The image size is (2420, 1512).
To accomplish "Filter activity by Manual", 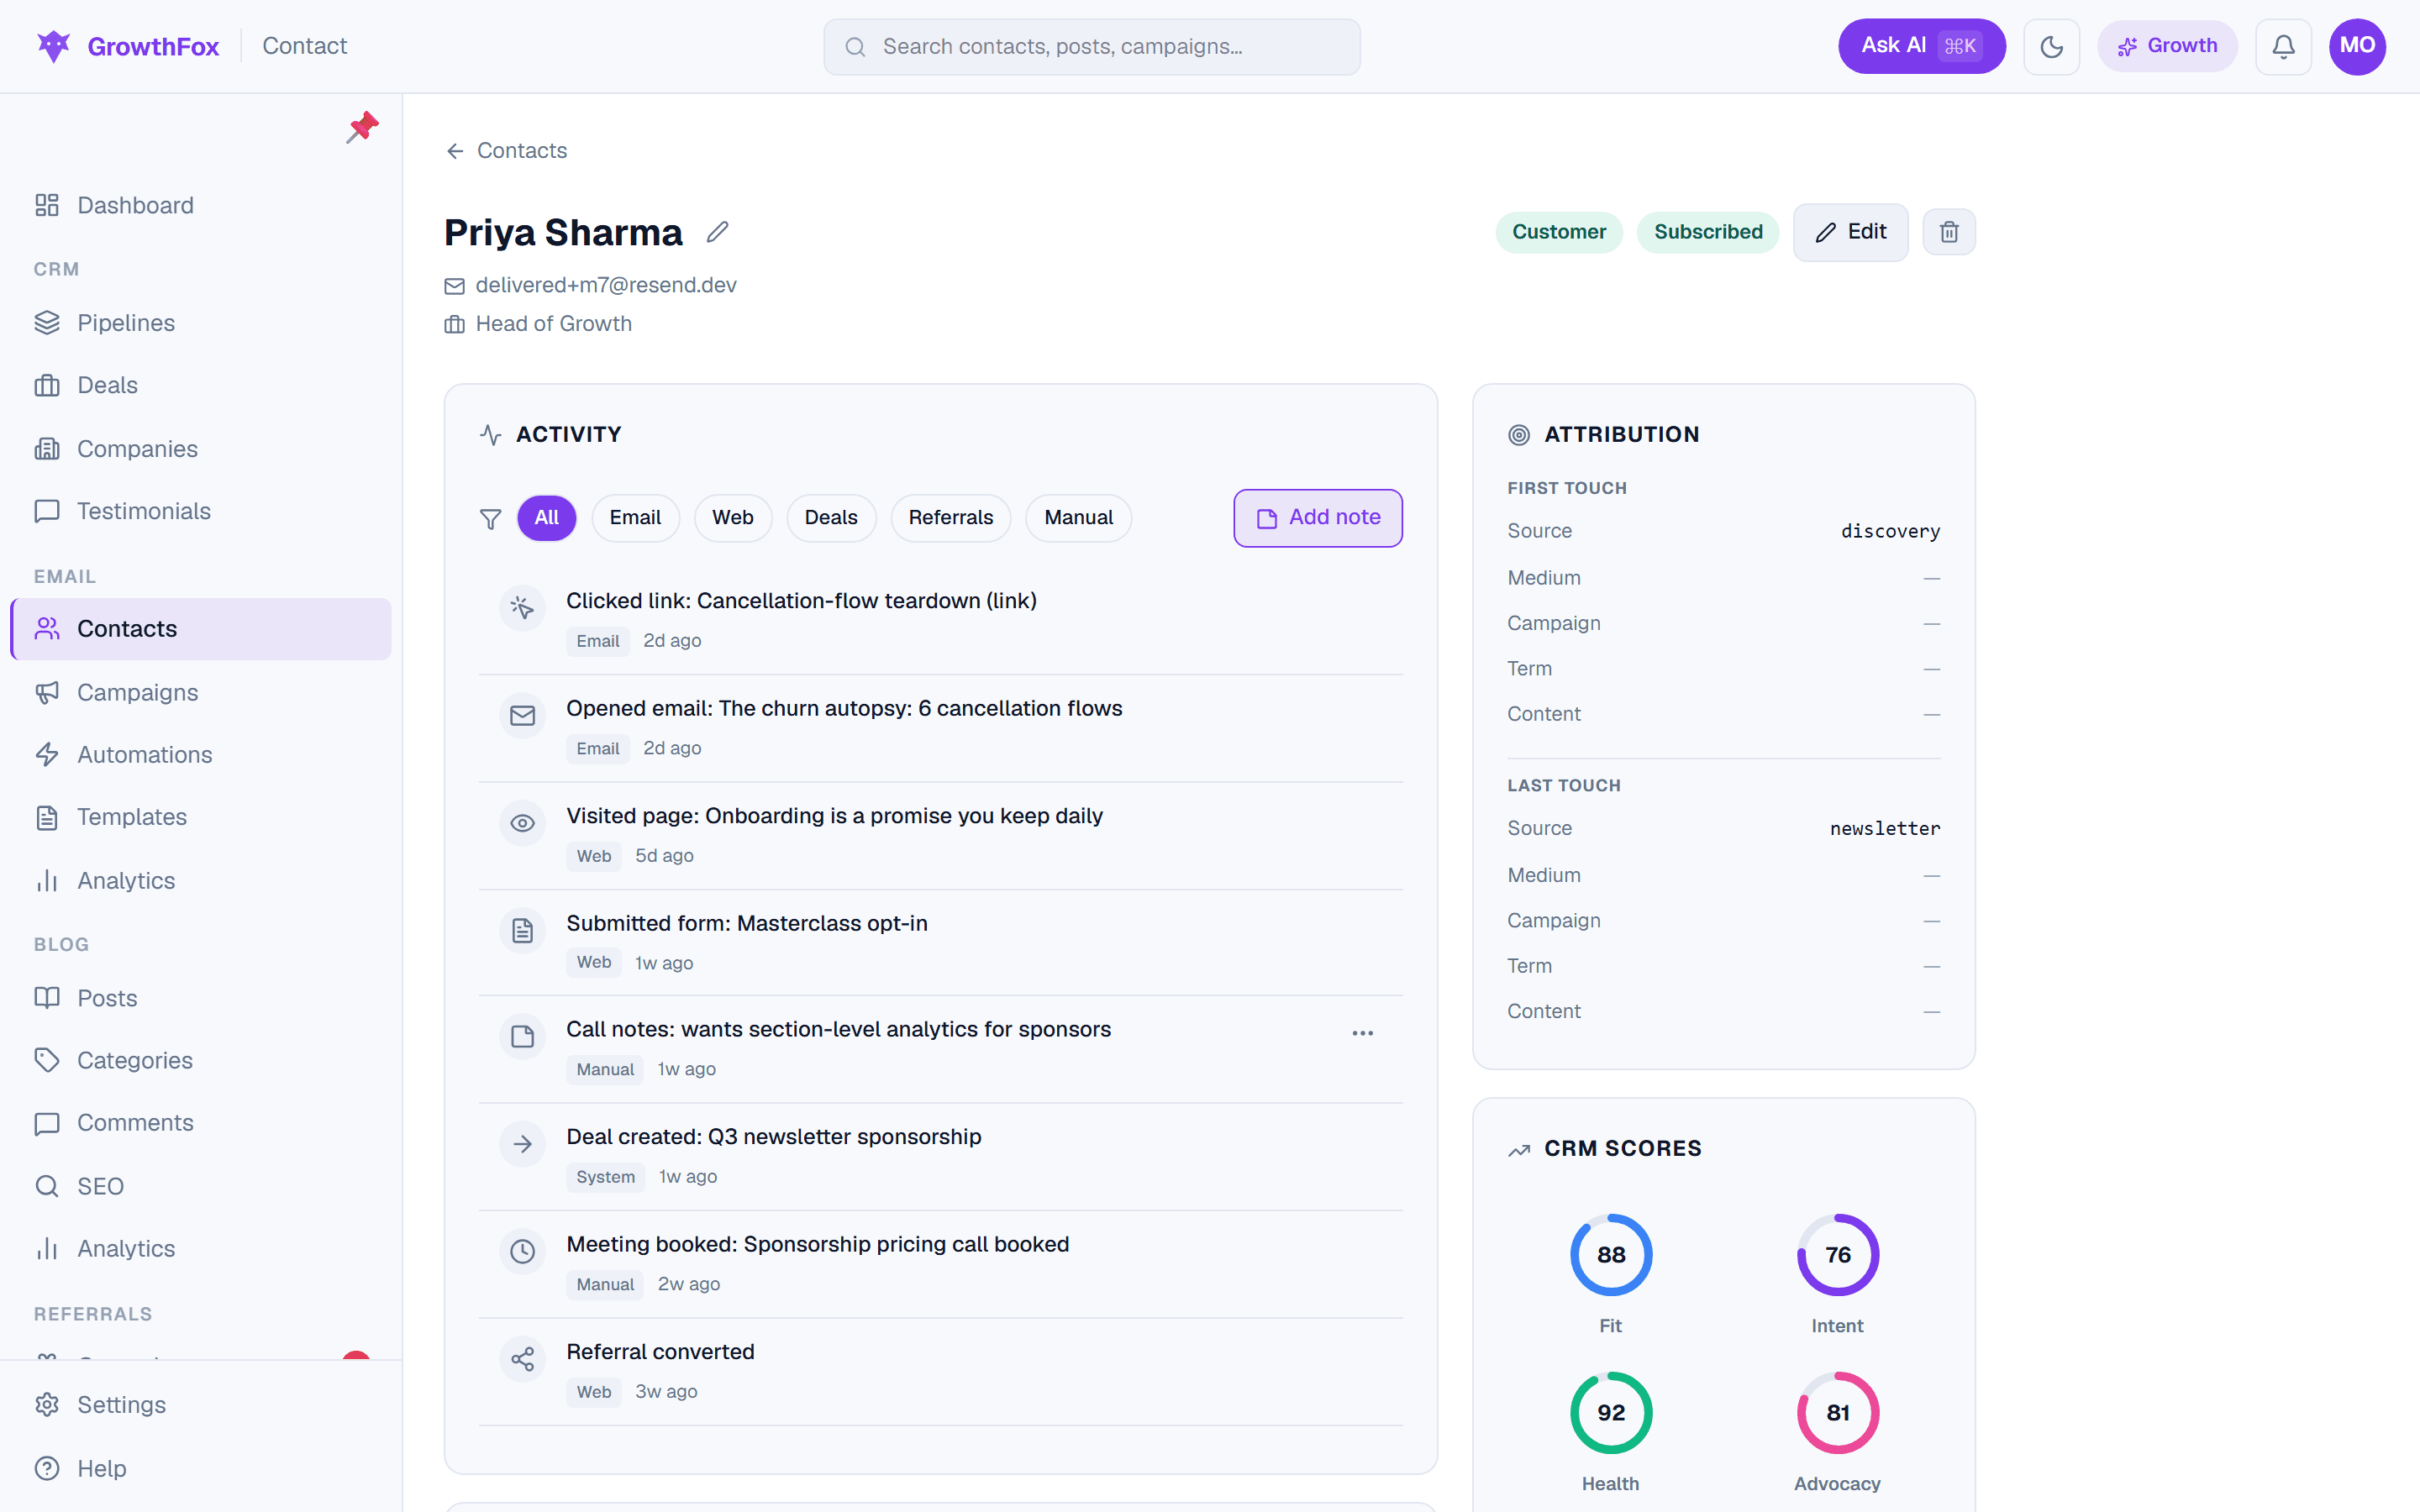I will click(x=1078, y=518).
